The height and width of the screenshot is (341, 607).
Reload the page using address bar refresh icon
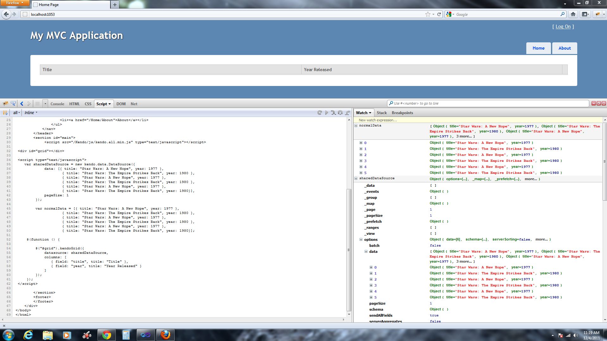[439, 14]
